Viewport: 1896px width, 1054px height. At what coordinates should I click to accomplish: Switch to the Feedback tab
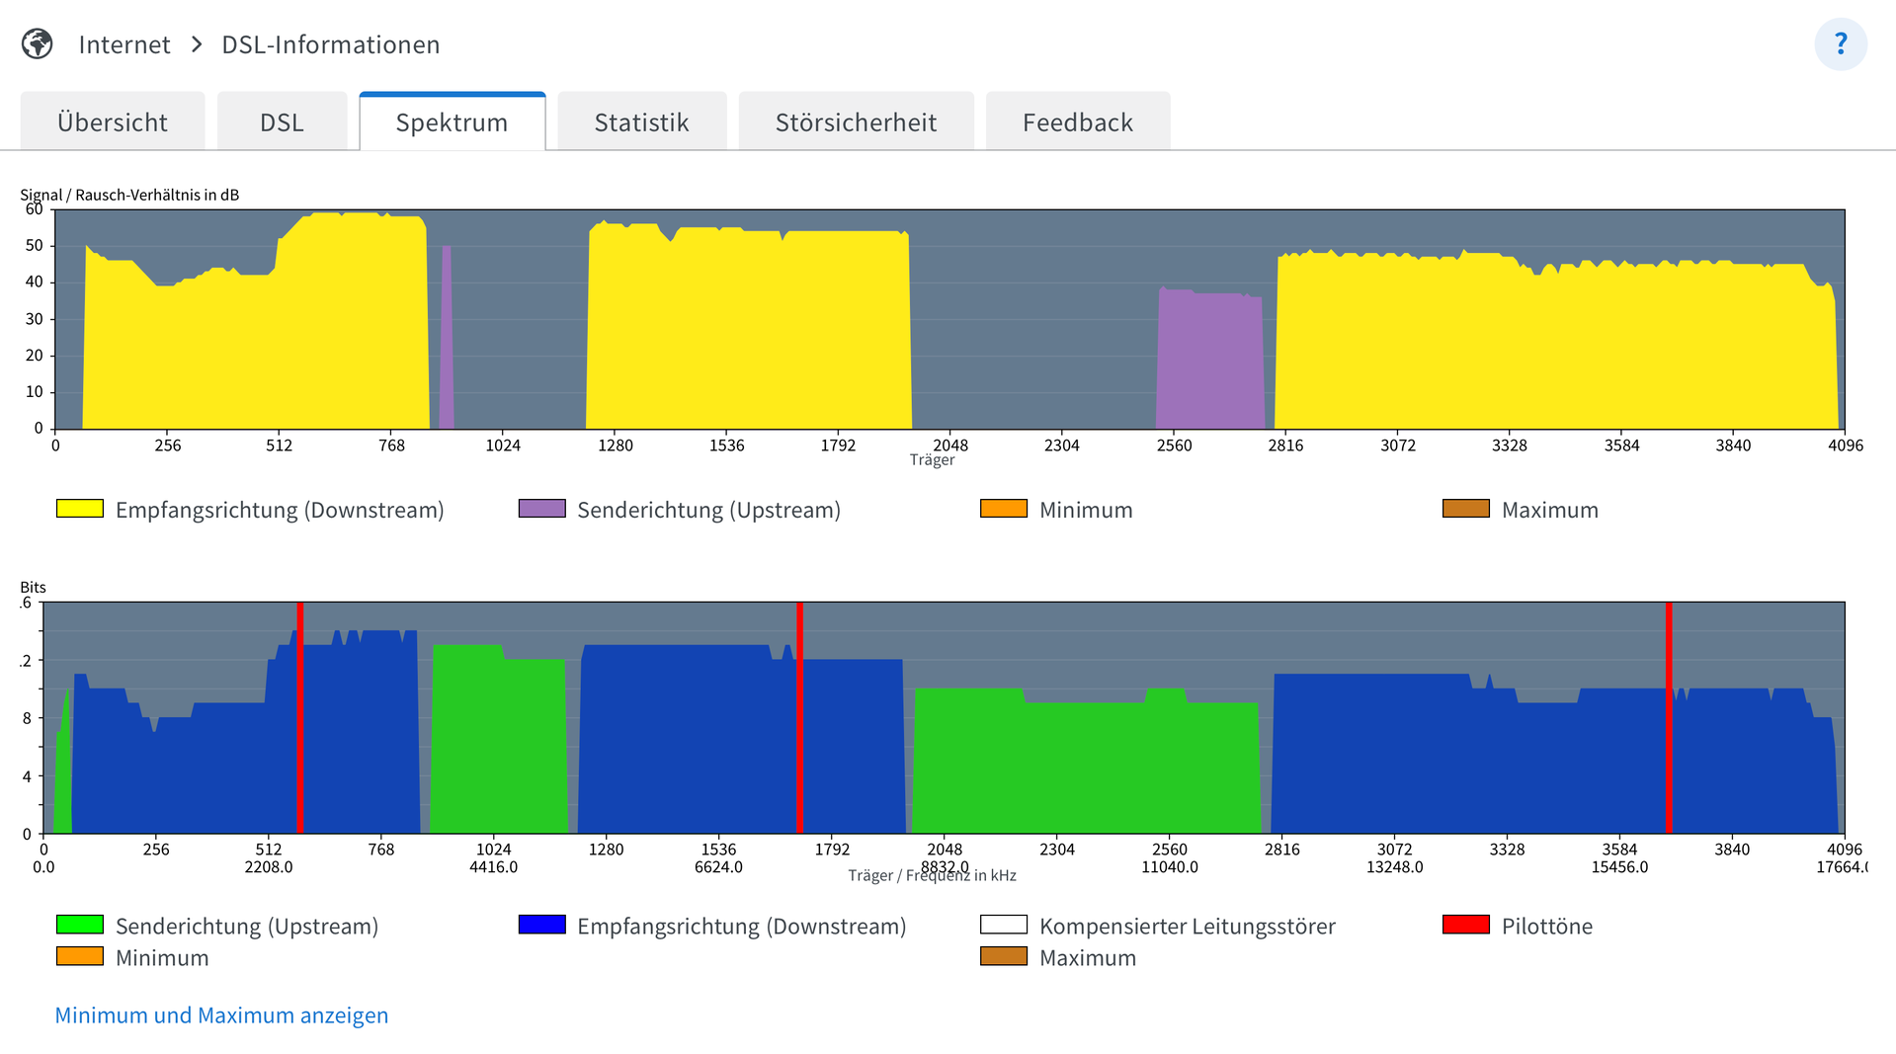click(1077, 122)
